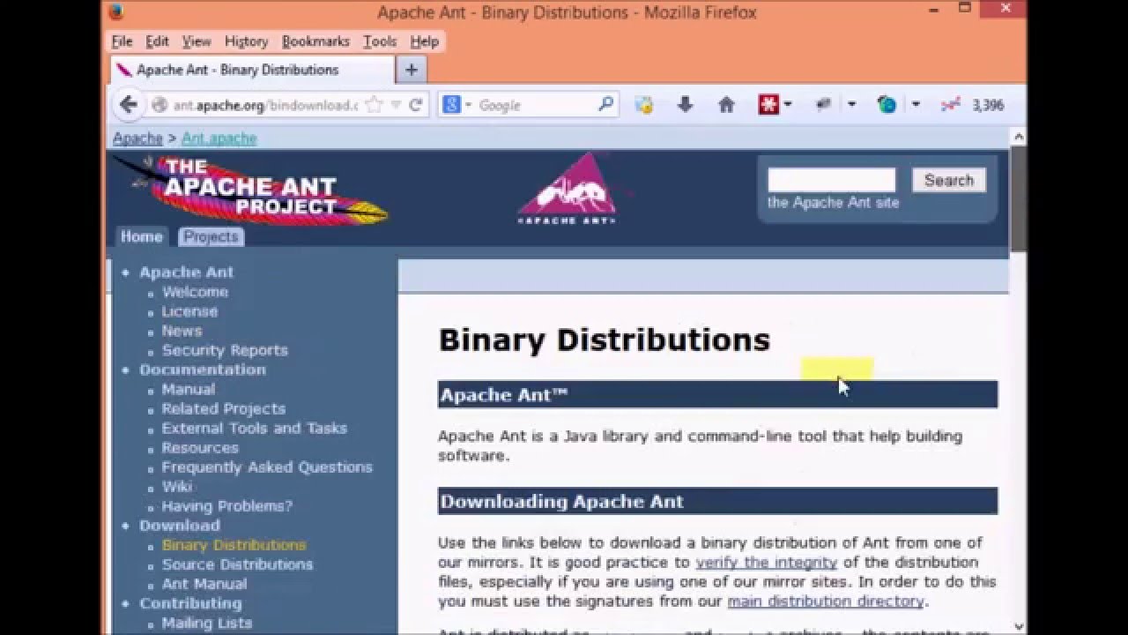Image resolution: width=1128 pixels, height=635 pixels.
Task: Open the License sidebar link
Action: pos(189,311)
